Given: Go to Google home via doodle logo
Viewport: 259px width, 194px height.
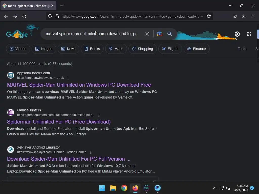Looking at the screenshot, I should (x=17, y=34).
